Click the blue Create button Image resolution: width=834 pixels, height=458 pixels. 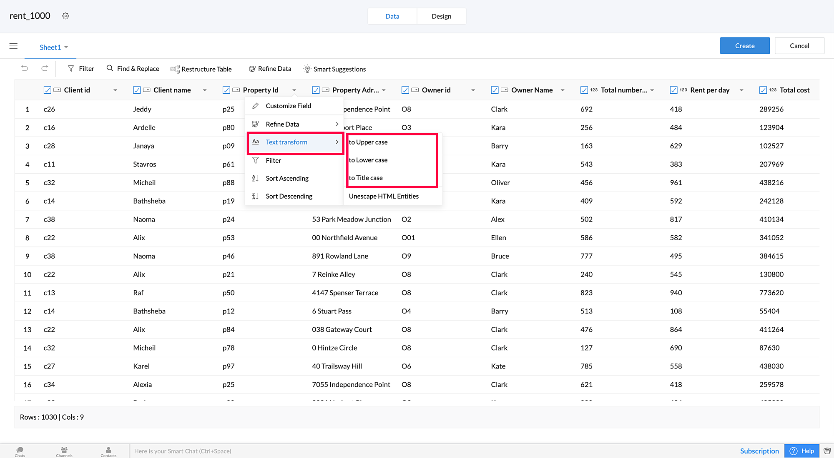(x=744, y=46)
